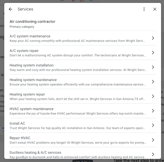Viewport: 164px width, 162px height.
Task: Open Heating system repair arrow
Action: tap(153, 96)
